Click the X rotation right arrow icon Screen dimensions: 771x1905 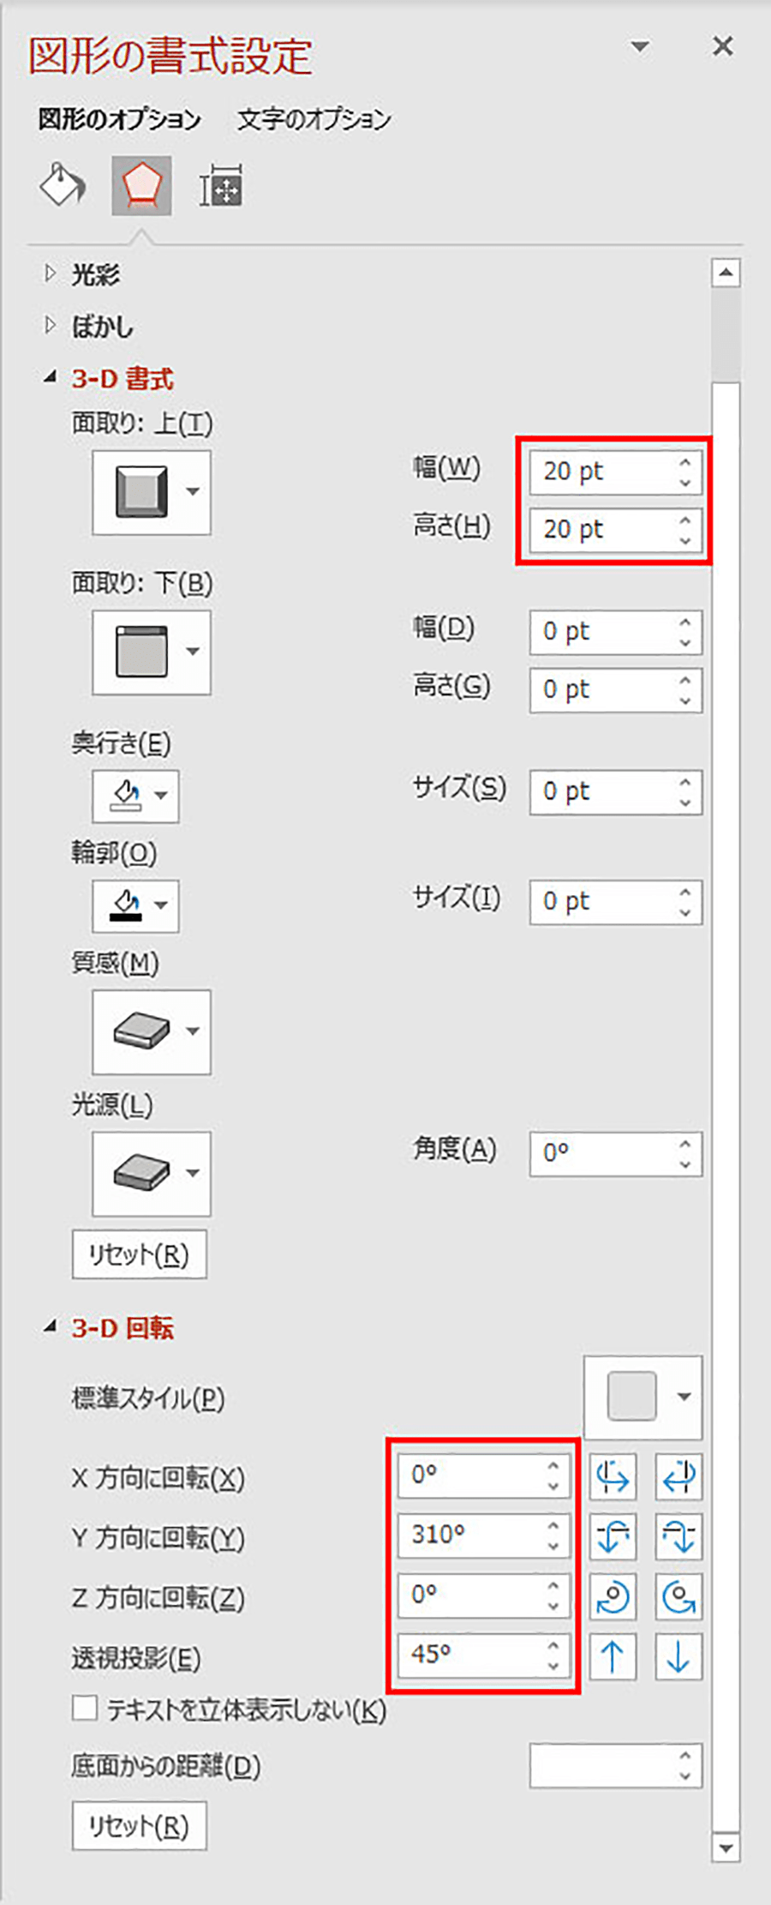[x=678, y=1476]
